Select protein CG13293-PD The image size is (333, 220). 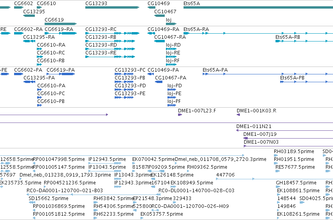pyautogui.click(x=124, y=90)
